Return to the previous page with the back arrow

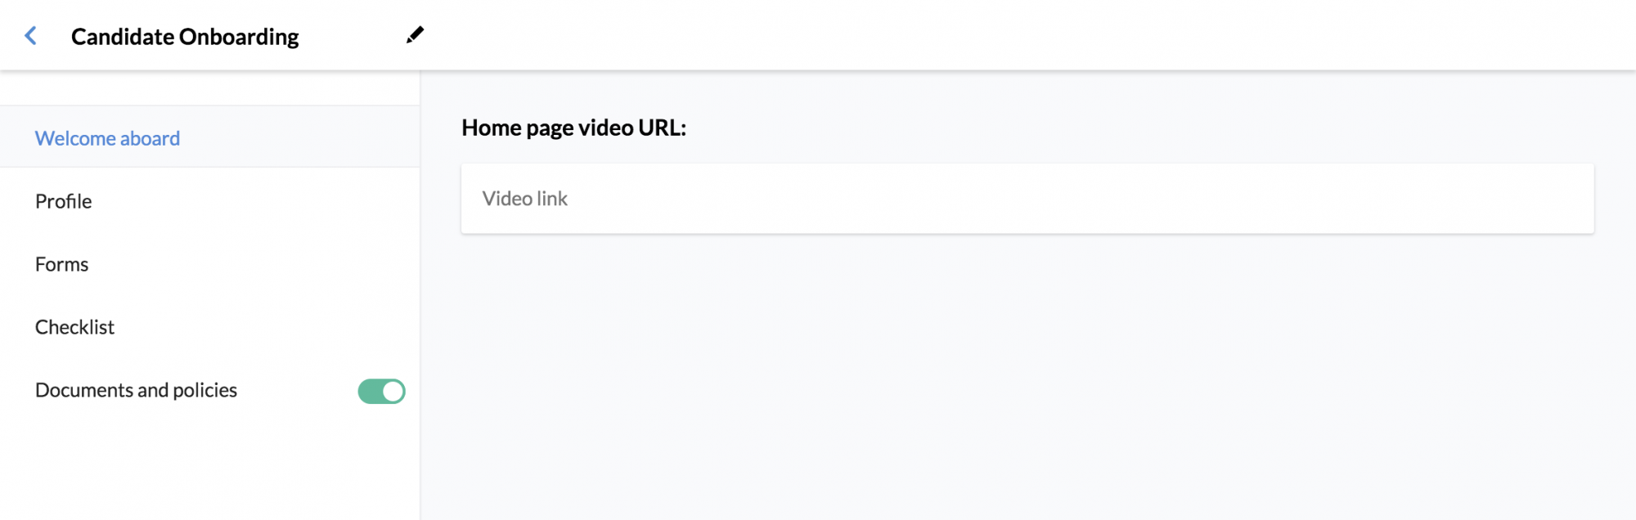click(x=31, y=36)
